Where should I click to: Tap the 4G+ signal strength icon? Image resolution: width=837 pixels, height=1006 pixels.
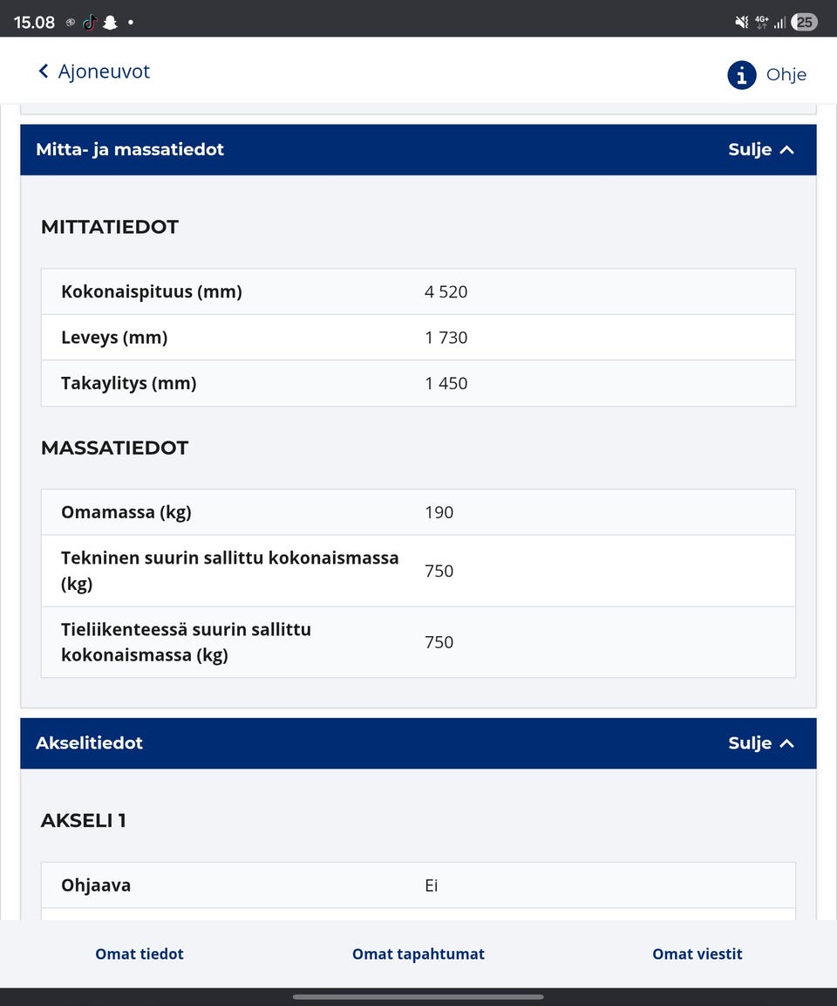(771, 23)
